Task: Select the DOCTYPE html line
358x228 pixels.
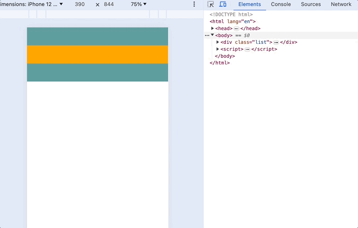Action: (x=231, y=14)
